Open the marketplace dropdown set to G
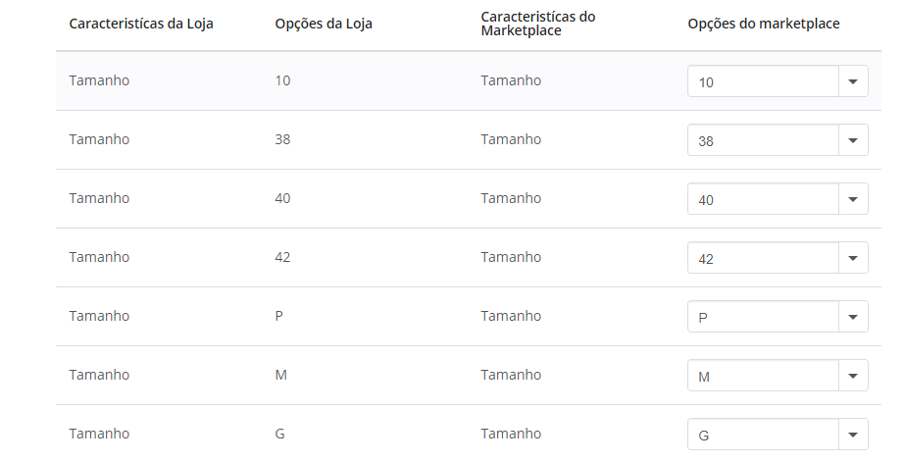 coord(778,435)
